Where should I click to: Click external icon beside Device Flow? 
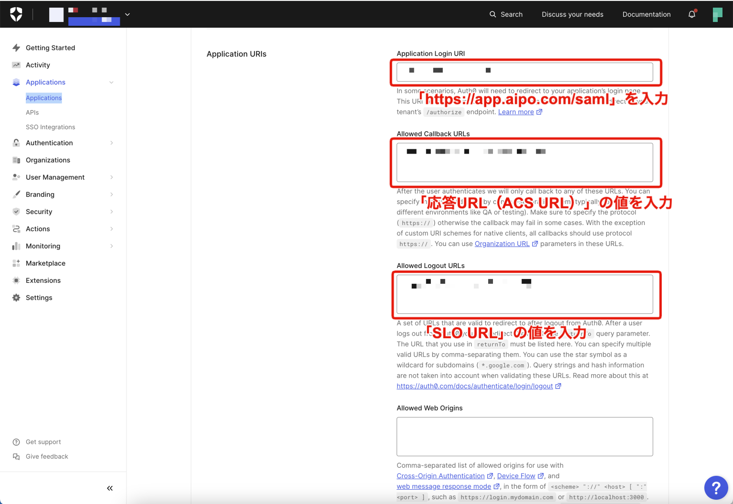tap(541, 476)
